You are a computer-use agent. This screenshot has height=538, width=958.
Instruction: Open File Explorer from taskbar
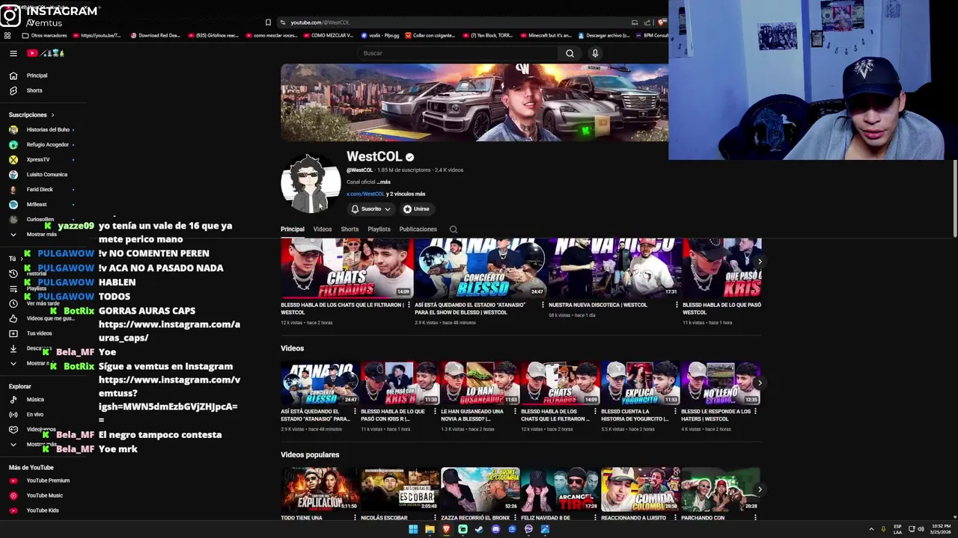pyautogui.click(x=430, y=529)
